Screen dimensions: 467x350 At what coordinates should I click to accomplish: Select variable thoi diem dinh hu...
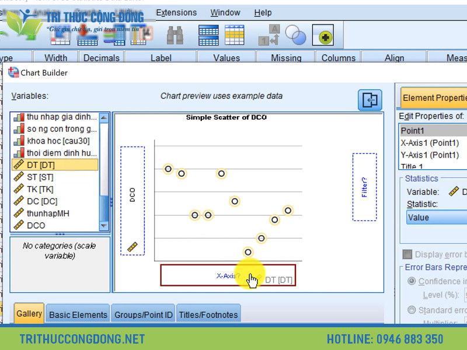tap(55, 153)
